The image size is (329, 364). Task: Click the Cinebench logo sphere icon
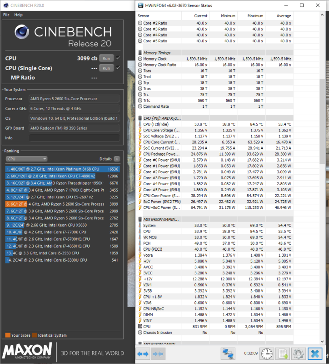[22, 32]
